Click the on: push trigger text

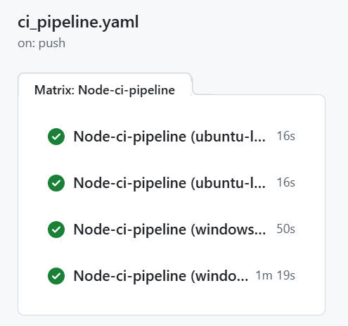coord(41,44)
